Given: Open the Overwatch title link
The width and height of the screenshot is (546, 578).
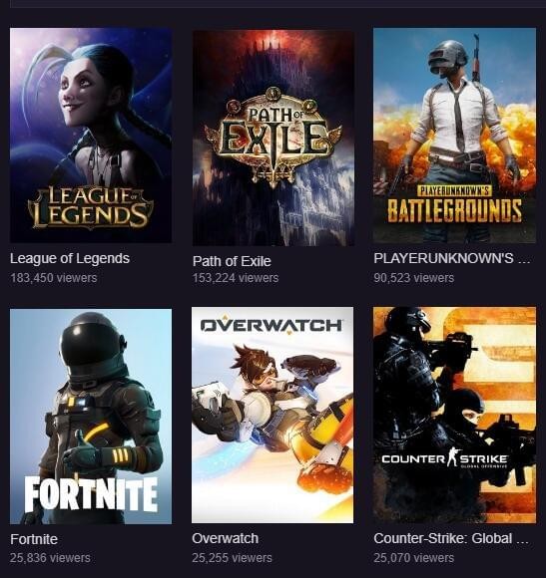Looking at the screenshot, I should tap(226, 538).
